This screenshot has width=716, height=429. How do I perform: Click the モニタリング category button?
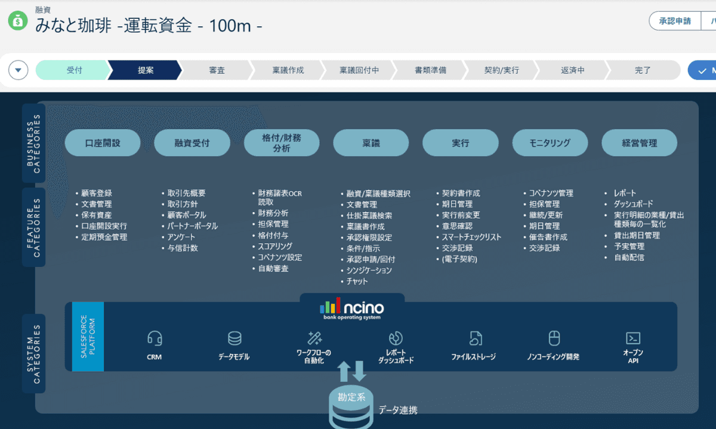tap(550, 143)
